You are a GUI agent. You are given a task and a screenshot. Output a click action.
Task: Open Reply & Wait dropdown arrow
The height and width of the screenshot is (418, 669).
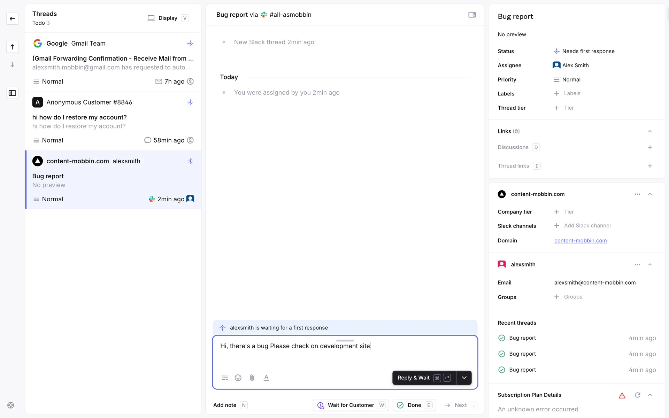tap(464, 378)
